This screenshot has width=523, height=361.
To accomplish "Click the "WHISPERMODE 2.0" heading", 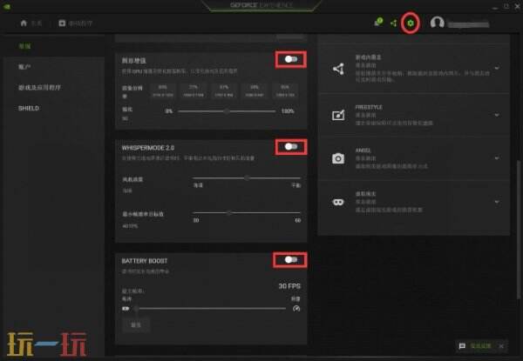I will (148, 148).
